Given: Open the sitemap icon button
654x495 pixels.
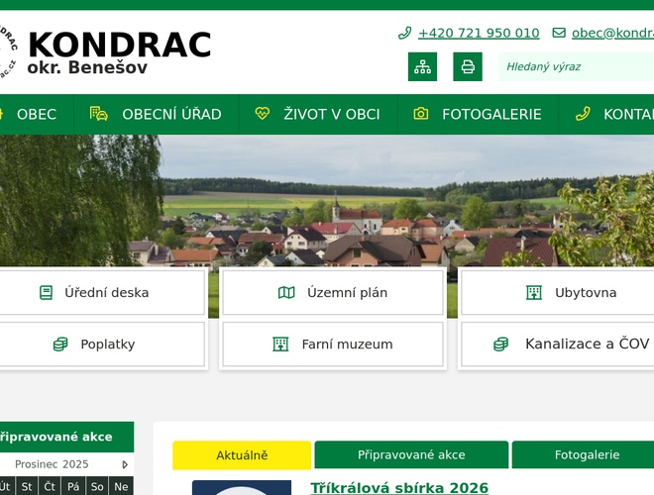Looking at the screenshot, I should (x=422, y=66).
